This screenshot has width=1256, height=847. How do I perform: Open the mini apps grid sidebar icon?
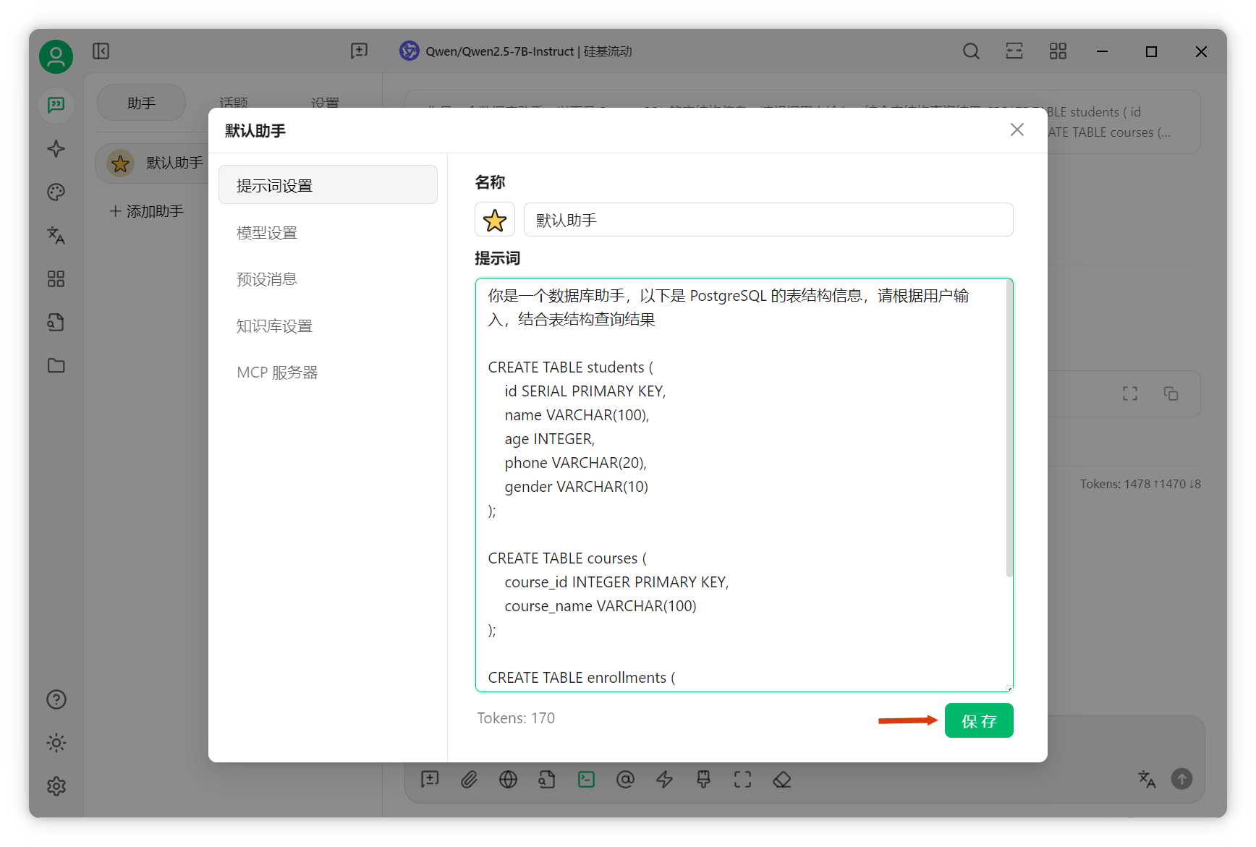pyautogui.click(x=56, y=278)
